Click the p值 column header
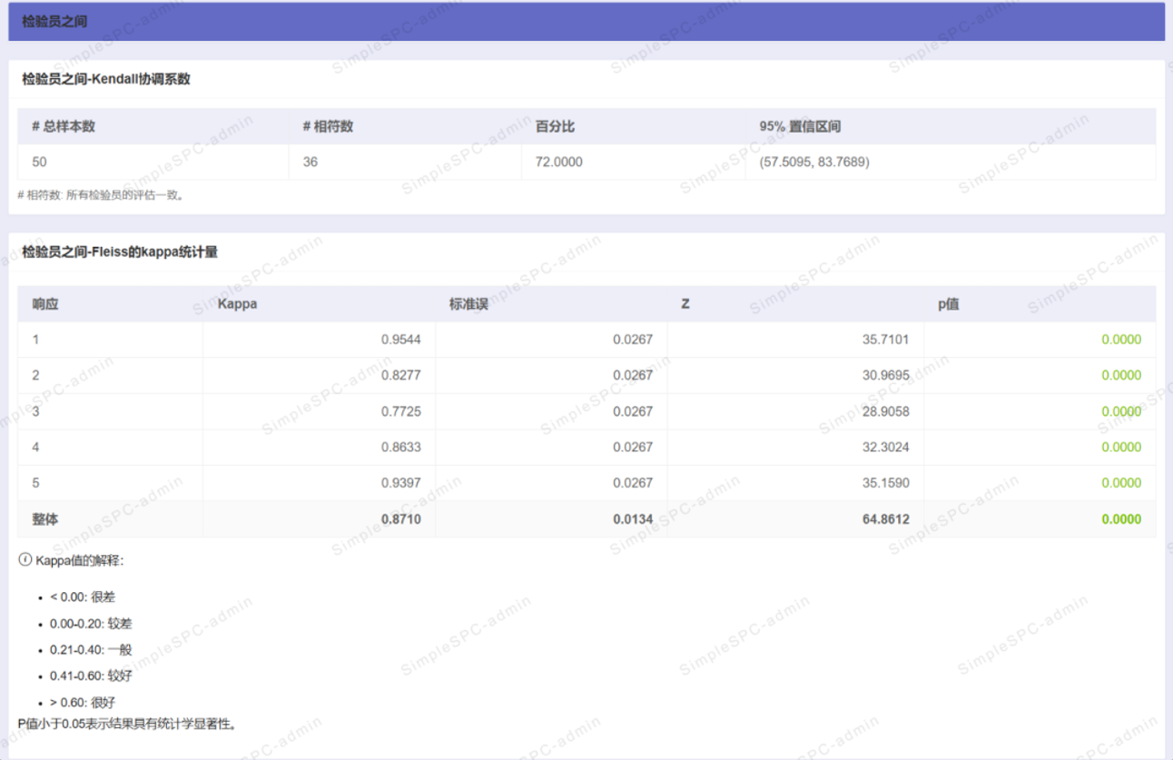 coord(948,304)
